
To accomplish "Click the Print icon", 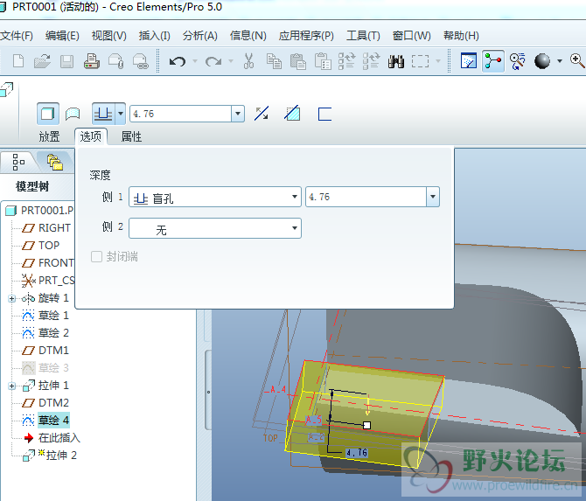I will click(92, 61).
